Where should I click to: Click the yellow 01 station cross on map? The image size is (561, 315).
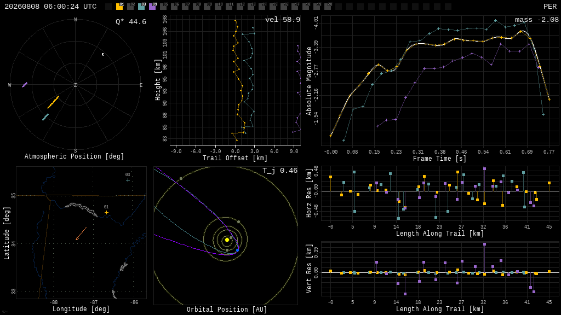pos(106,213)
